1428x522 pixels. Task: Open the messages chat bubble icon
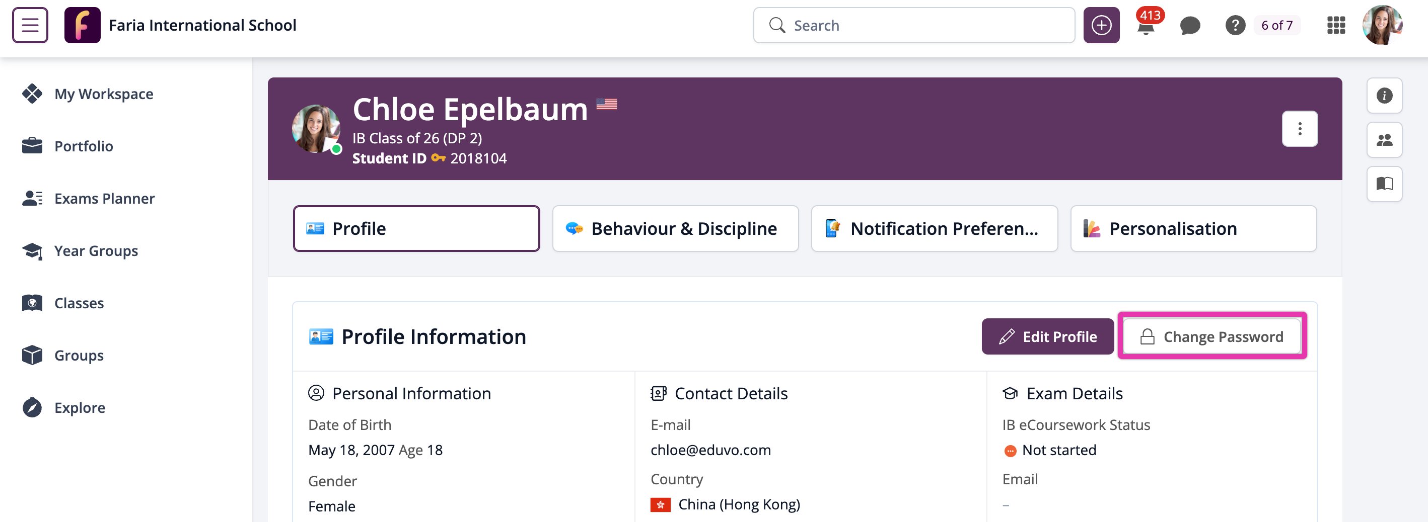[x=1190, y=26]
